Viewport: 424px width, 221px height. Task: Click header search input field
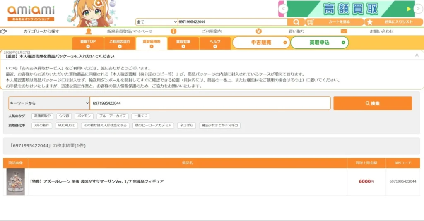click(x=232, y=22)
